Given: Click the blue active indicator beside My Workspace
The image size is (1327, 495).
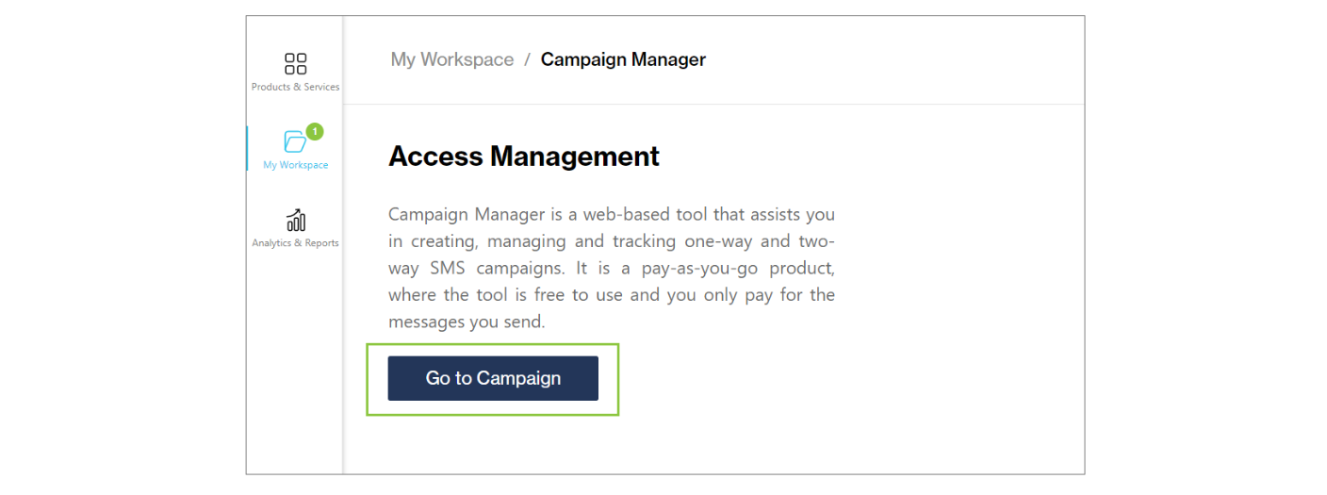Looking at the screenshot, I should coord(247,149).
